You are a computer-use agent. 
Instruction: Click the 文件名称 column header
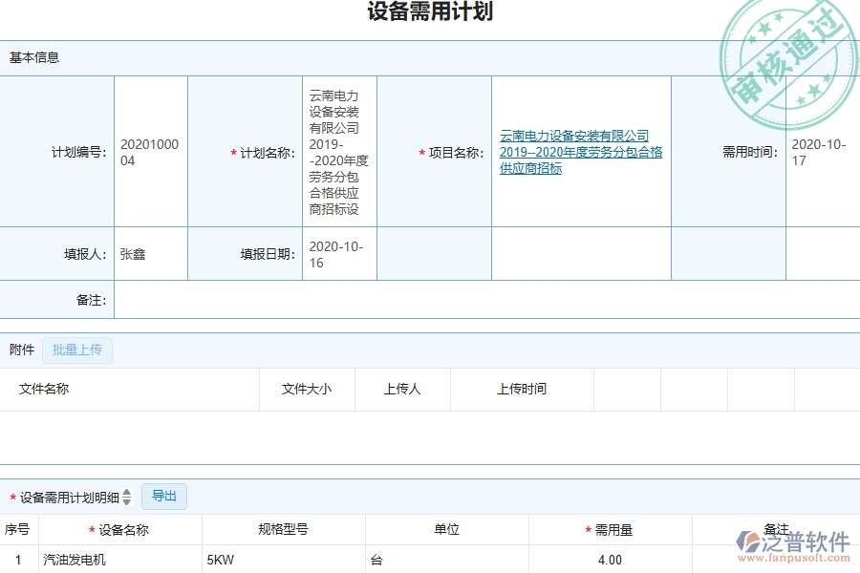(x=45, y=389)
